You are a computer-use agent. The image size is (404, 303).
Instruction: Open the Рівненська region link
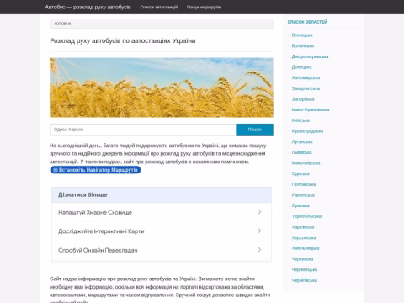click(x=303, y=195)
